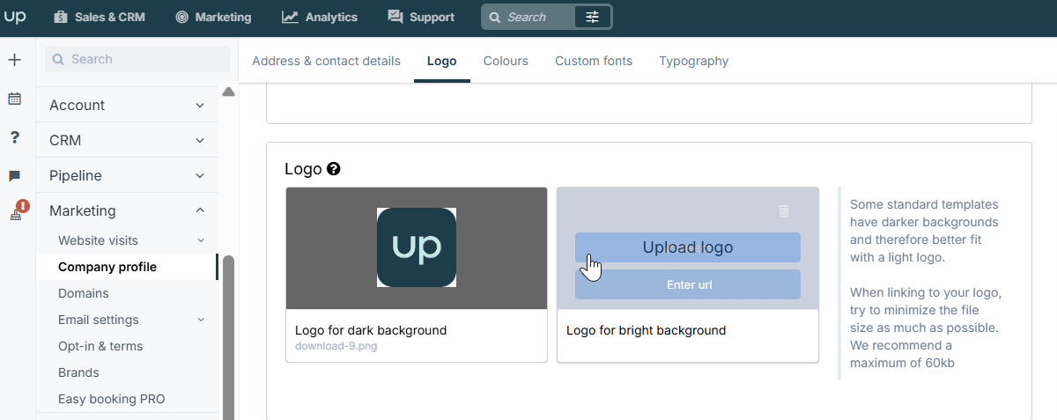The height and width of the screenshot is (420, 1057).
Task: Click the Enter url button
Action: pos(688,284)
